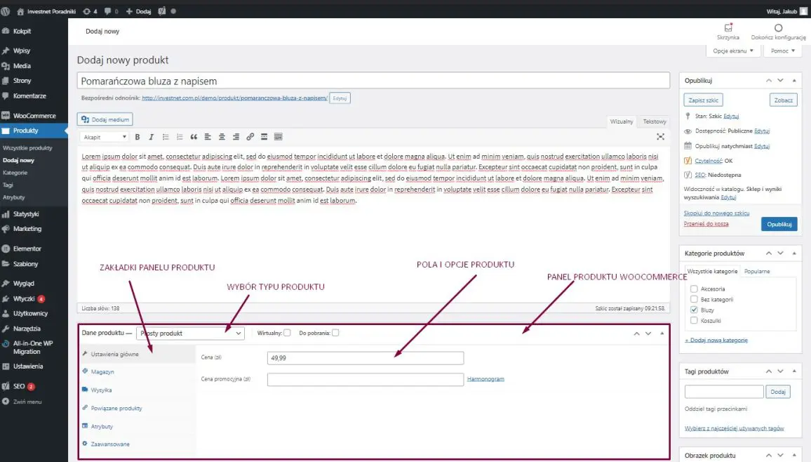Open the Harmonogram scheduling link
Viewport: 811px width, 462px height.
tap(485, 378)
